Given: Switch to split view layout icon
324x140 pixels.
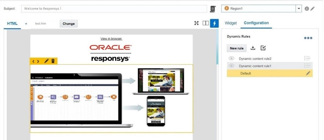Looking at the screenshot, I should pos(206,23).
